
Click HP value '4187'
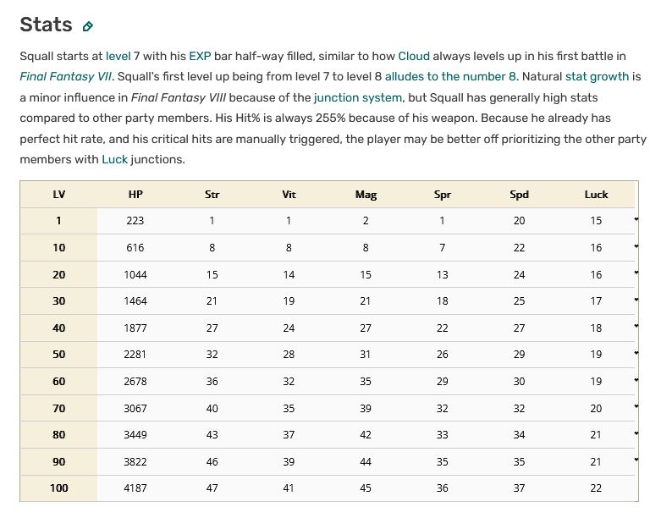click(135, 488)
